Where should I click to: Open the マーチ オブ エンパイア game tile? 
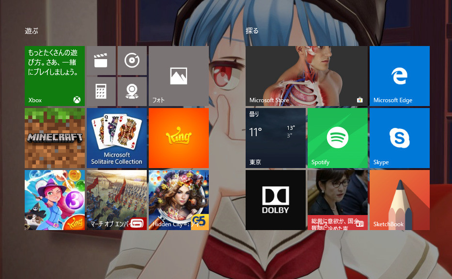(117, 200)
